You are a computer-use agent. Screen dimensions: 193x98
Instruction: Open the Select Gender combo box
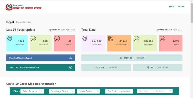point(88,91)
